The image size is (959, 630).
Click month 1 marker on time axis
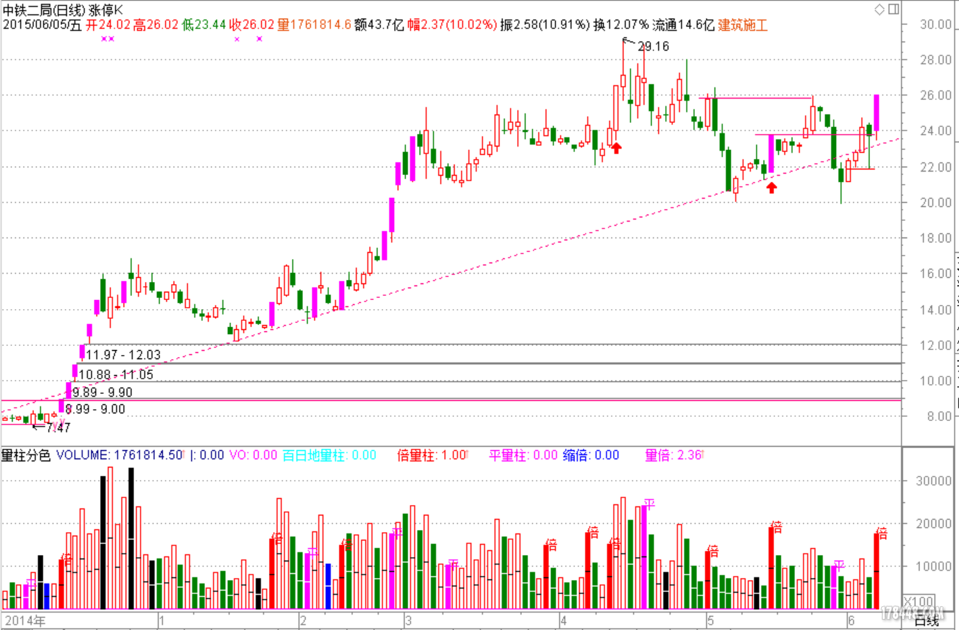click(x=162, y=620)
